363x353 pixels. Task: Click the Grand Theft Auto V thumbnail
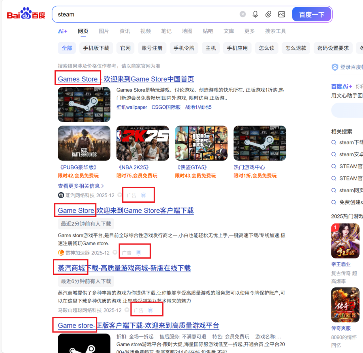[201, 143]
